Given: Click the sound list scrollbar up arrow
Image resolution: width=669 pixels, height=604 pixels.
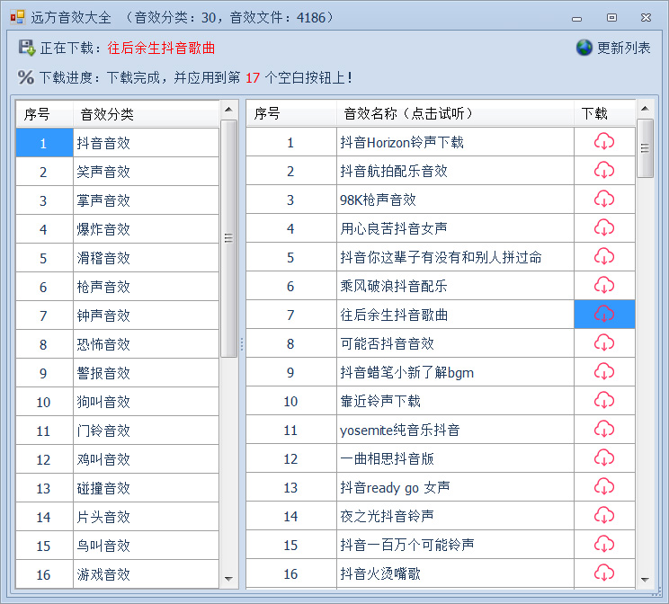Looking at the screenshot, I should tap(645, 109).
